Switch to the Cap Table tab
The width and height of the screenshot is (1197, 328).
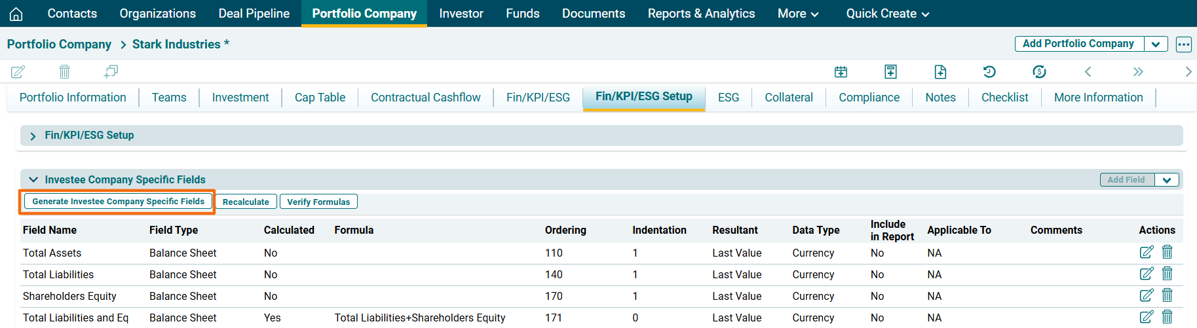[x=320, y=98]
